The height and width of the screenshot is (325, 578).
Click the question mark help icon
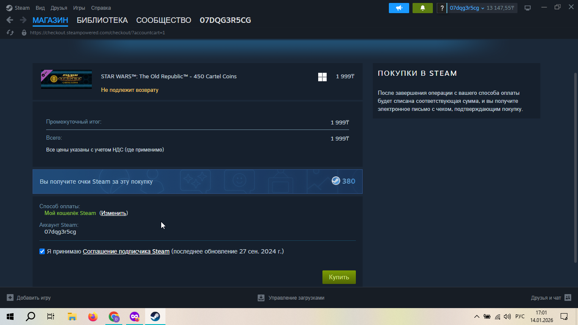tap(442, 8)
